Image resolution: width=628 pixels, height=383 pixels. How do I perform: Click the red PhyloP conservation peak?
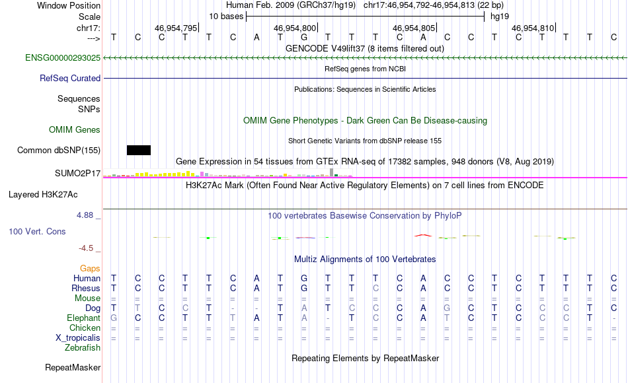coord(423,235)
